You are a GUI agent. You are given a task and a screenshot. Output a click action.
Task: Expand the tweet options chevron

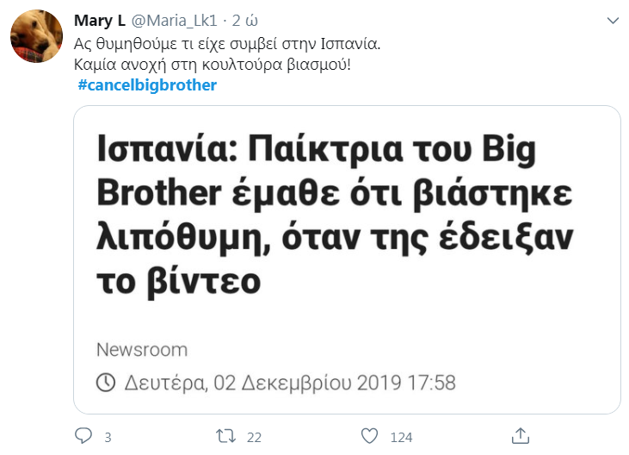point(613,20)
